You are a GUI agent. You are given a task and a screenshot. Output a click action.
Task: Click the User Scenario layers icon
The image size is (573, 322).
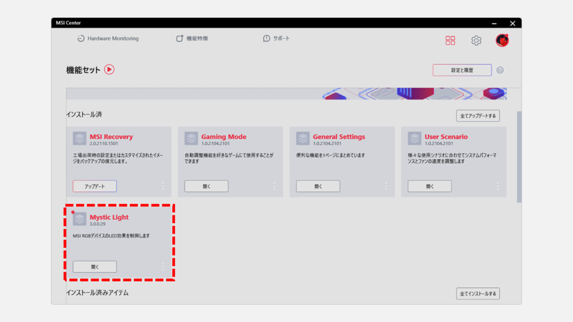click(x=415, y=139)
